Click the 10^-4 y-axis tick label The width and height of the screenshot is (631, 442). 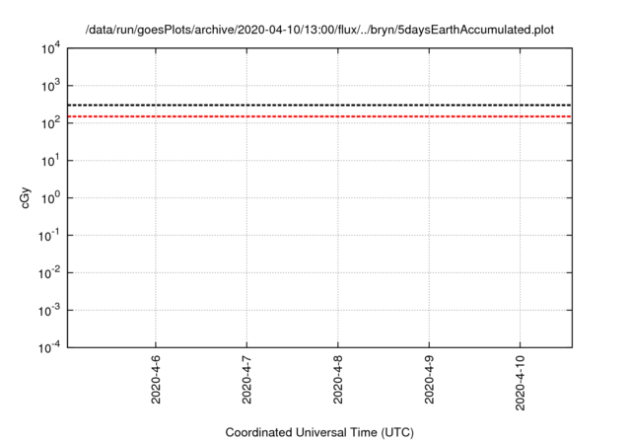click(x=49, y=347)
